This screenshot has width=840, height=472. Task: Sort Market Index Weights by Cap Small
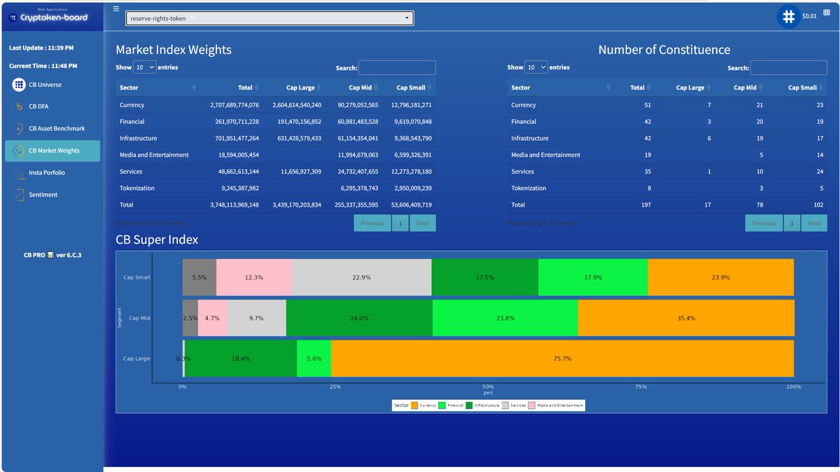click(408, 88)
